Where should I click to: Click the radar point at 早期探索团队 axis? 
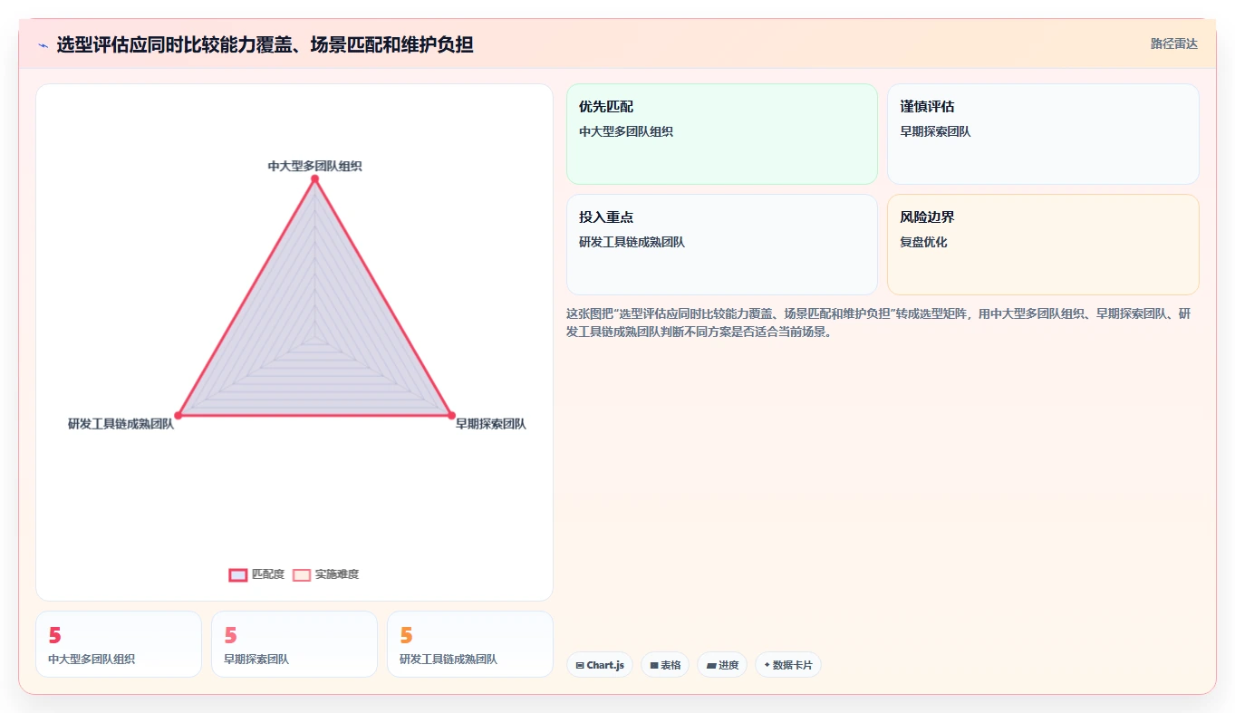[x=451, y=415]
